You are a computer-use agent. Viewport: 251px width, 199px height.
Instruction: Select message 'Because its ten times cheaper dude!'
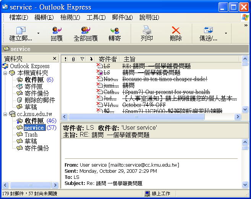coord(165,79)
